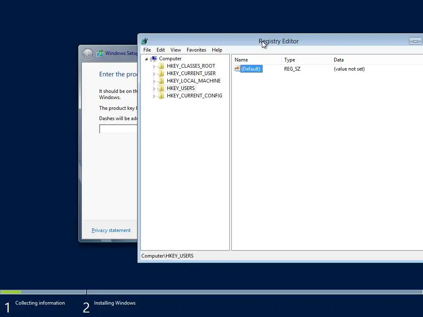423x317 pixels.
Task: Click the Windows Setup window icon
Action: tap(100, 53)
